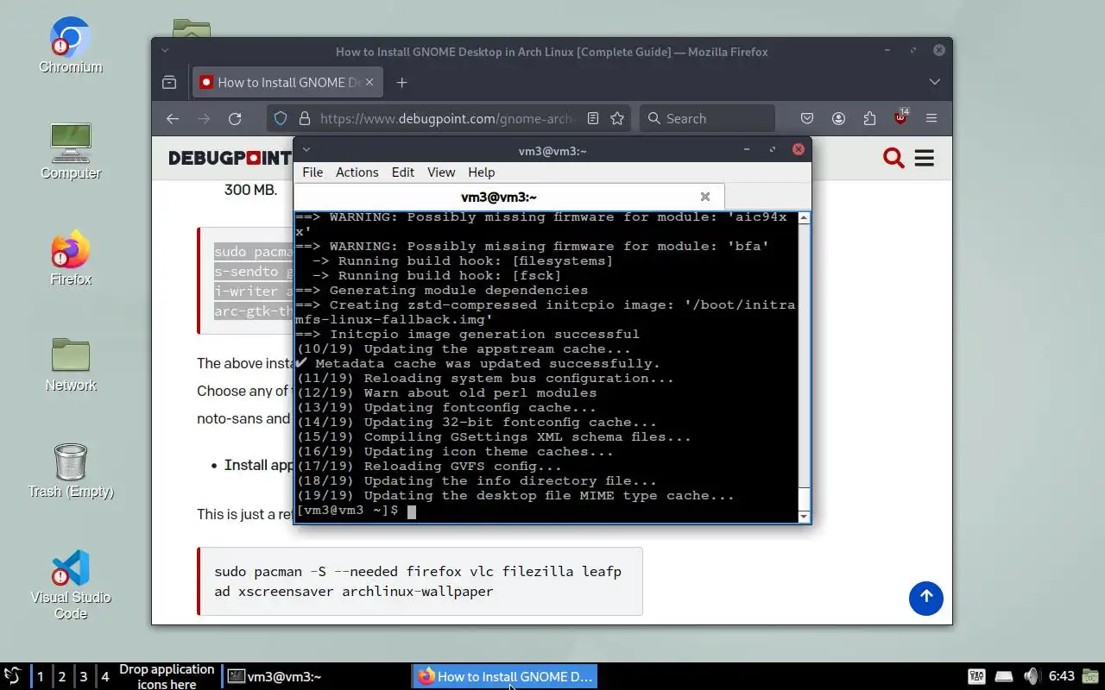Viewport: 1105px width, 690px height.
Task: Select How to Install GNOME Firefox tab
Action: [287, 83]
